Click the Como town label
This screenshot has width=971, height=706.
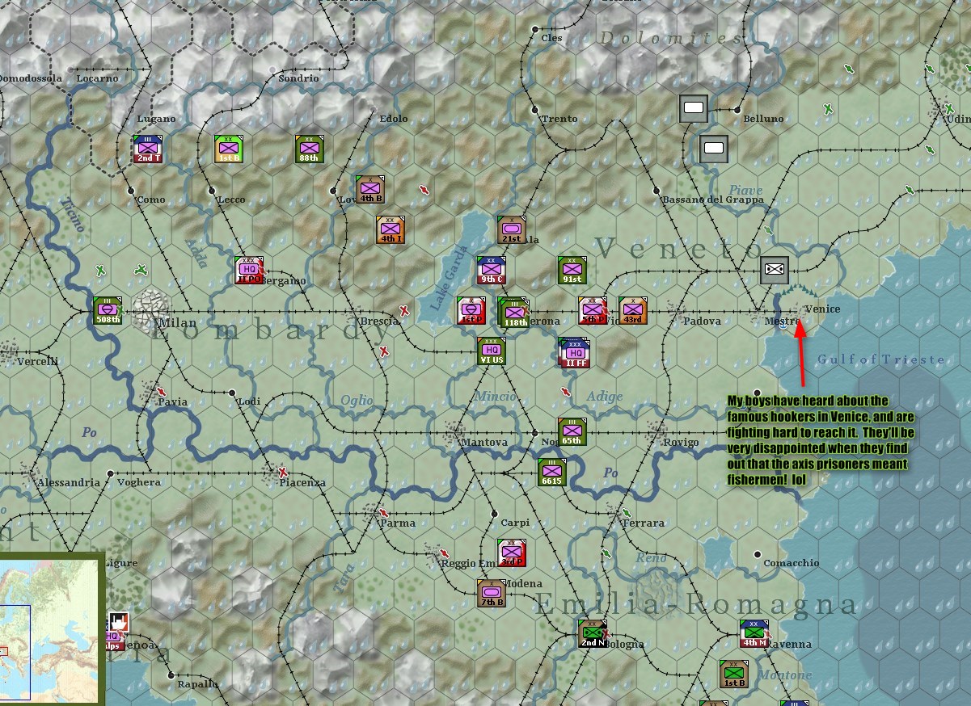[x=151, y=200]
